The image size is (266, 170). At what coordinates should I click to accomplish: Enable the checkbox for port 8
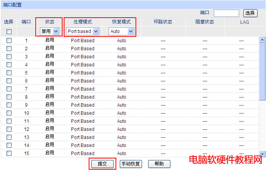pos(9,97)
